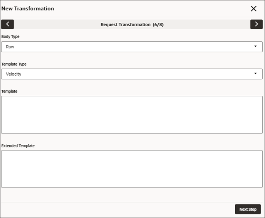Advance with the right chevron arrow

click(x=256, y=24)
